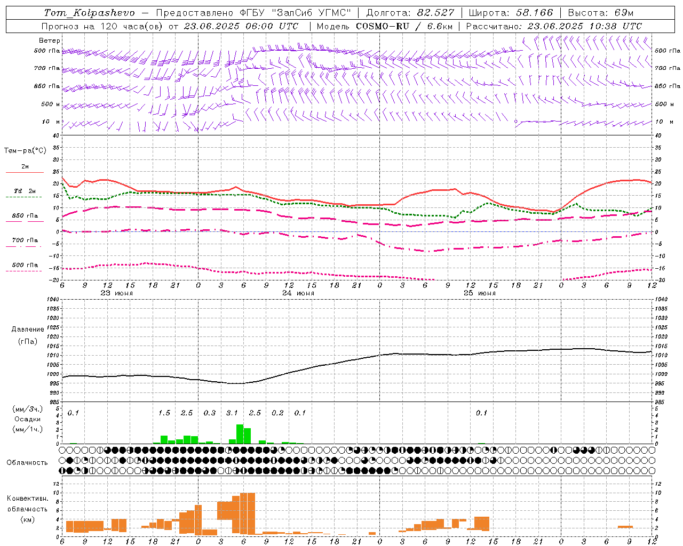683x546 pixels.
Task: Click the Прогноз на 120 часа(ов) text
Action: pyautogui.click(x=103, y=26)
